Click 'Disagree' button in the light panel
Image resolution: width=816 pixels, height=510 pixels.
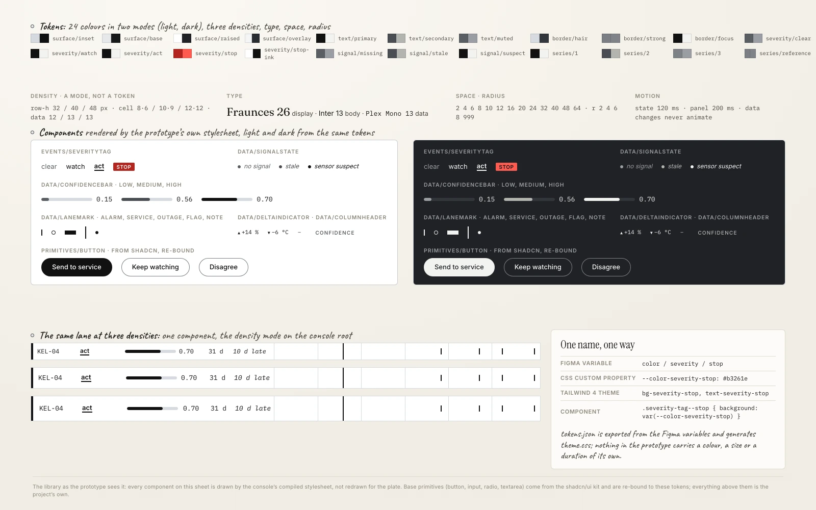[x=223, y=267]
